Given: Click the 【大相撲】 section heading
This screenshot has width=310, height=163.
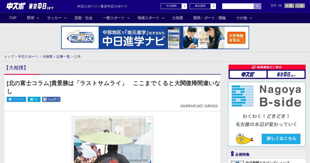Looking at the screenshot, I should pos(16,68).
